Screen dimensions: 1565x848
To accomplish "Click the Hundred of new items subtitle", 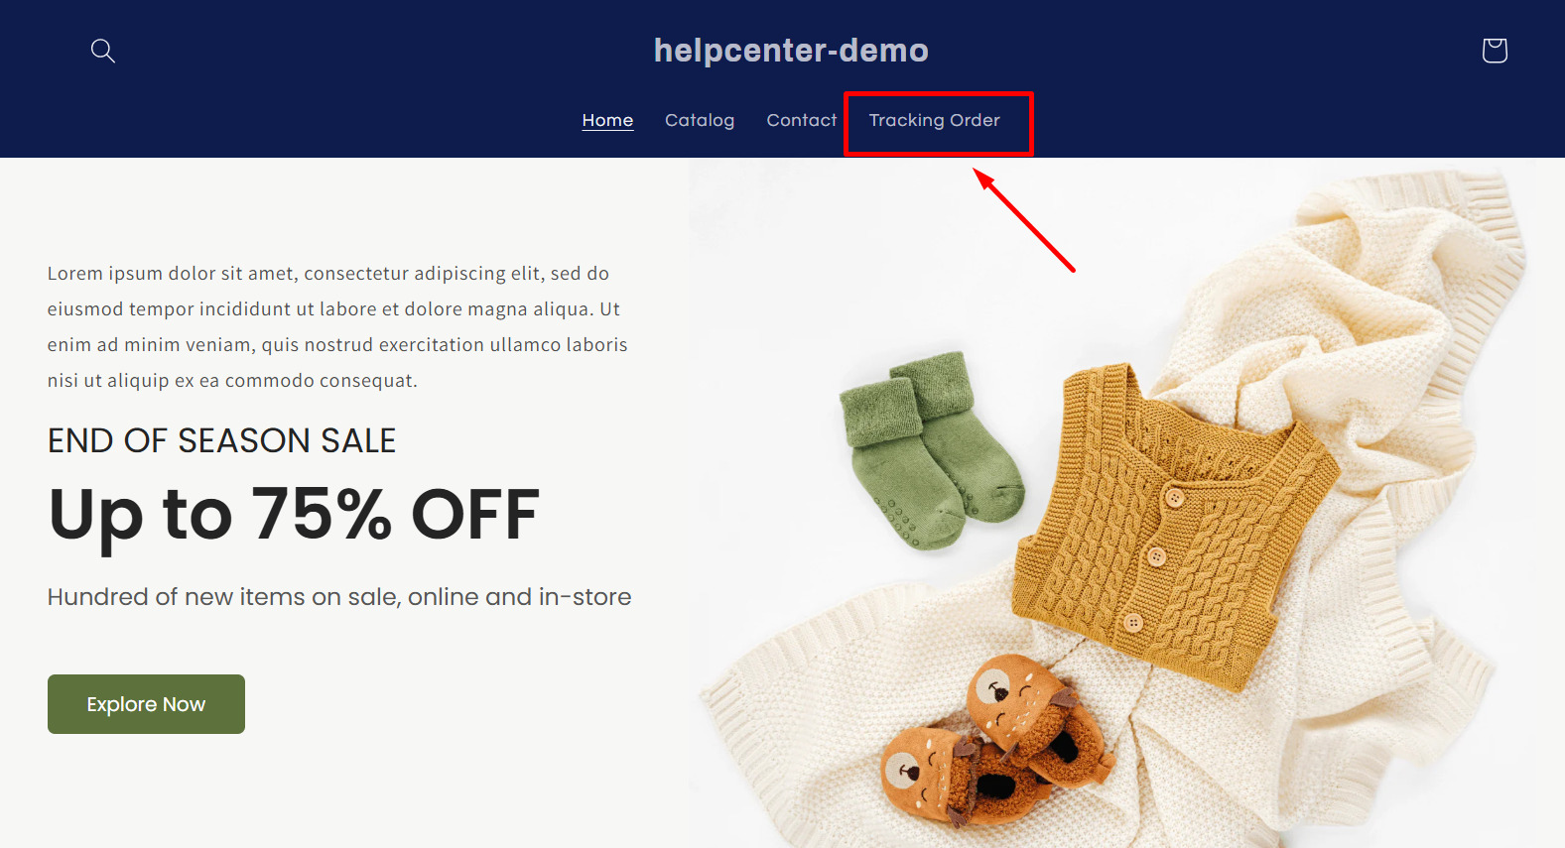I will tap(339, 597).
